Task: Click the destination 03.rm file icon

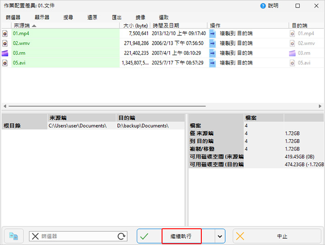Action: [292, 53]
